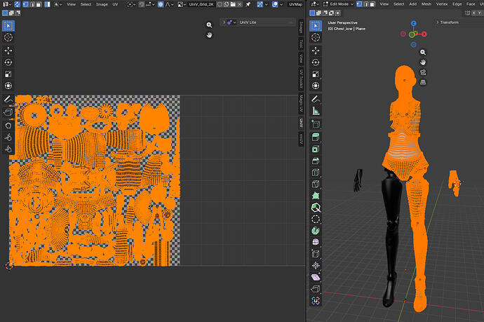Viewport: 484px width, 322px height.
Task: Select the Cursor tool in UV editor
Action: [x=8, y=38]
